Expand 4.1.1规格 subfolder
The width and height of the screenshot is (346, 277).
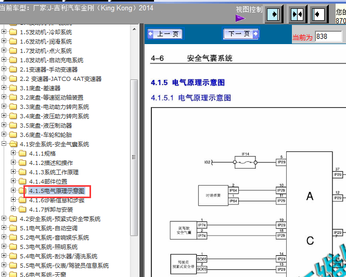(x=13, y=153)
